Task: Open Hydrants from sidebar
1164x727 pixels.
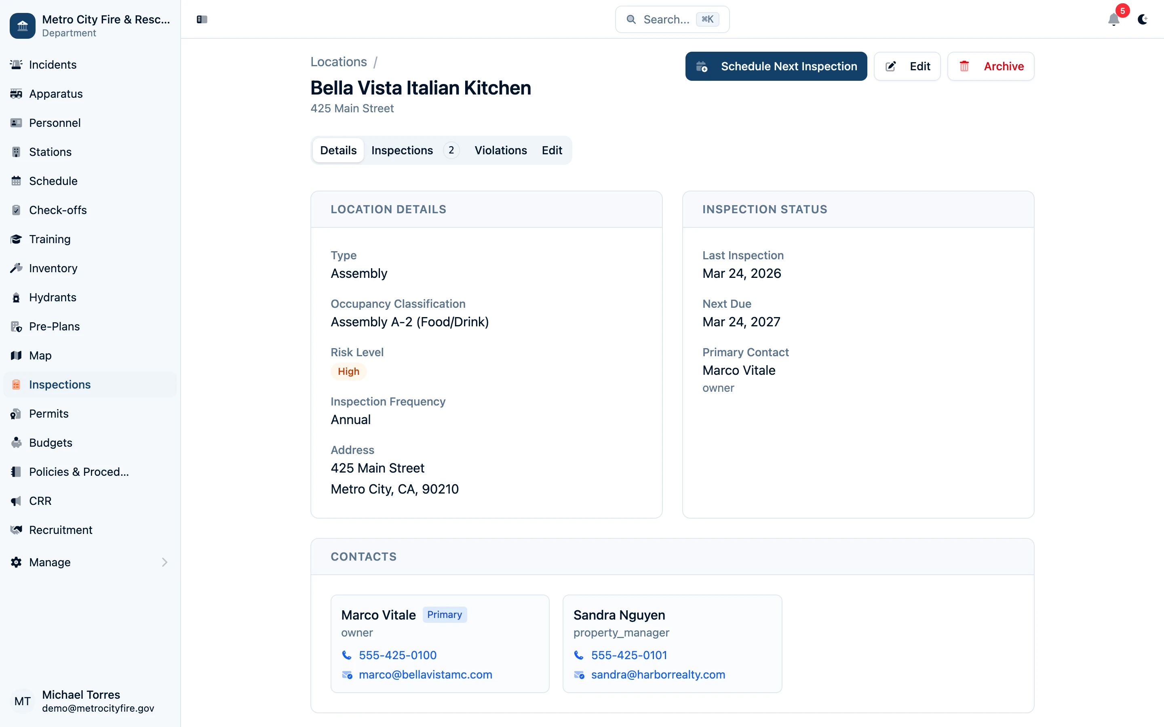Action: click(53, 297)
